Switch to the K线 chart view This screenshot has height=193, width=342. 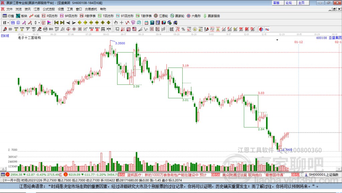point(34,16)
